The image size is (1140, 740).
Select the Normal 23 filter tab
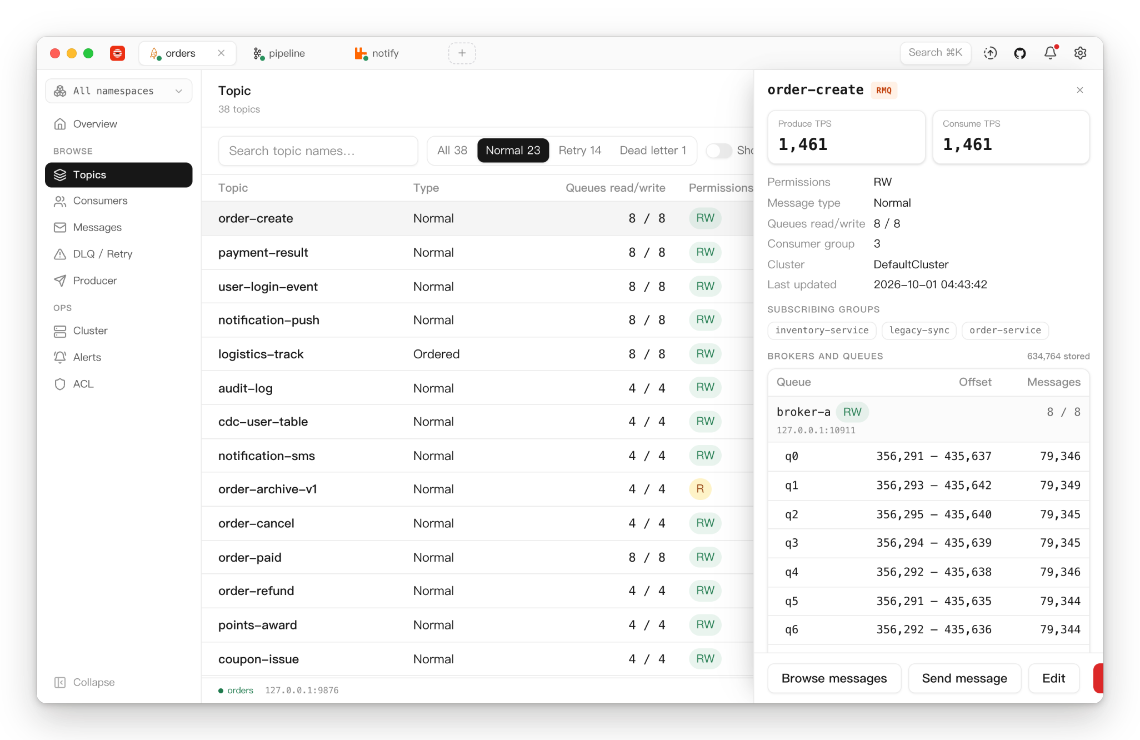(513, 151)
